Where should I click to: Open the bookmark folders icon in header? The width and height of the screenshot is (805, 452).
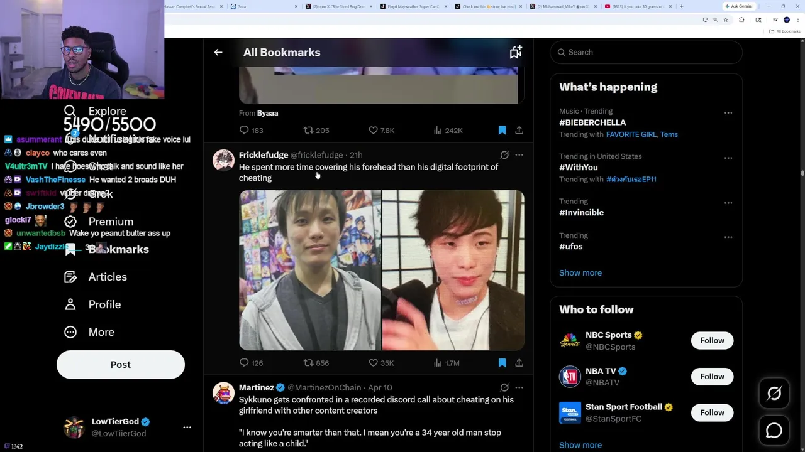tap(515, 53)
